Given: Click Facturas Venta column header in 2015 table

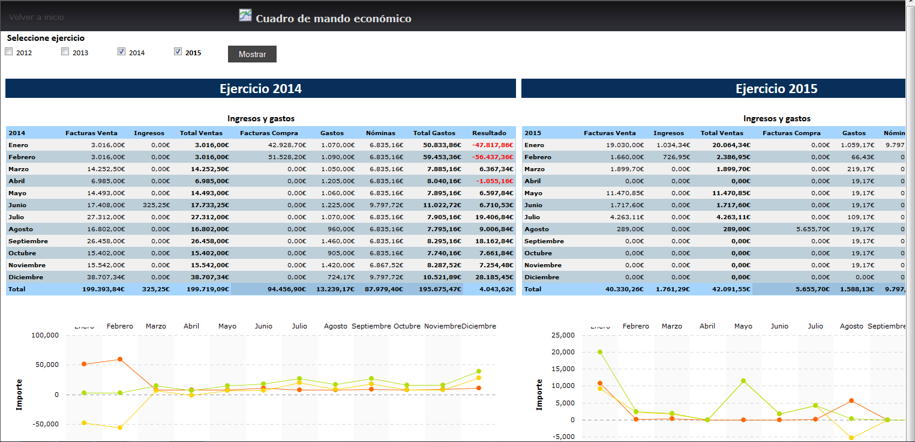Looking at the screenshot, I should tap(610, 133).
